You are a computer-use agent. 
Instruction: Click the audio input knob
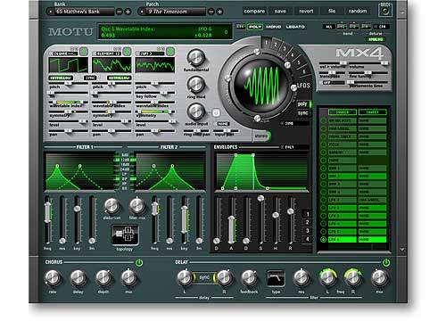[196, 111]
